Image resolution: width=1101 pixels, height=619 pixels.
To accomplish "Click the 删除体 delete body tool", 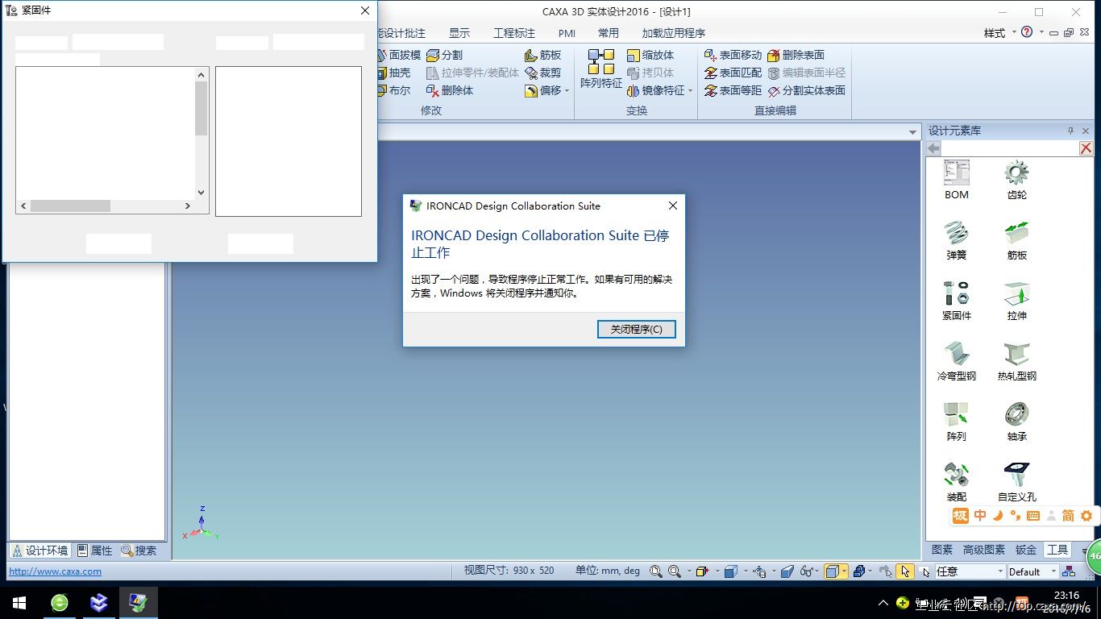I will (x=450, y=90).
